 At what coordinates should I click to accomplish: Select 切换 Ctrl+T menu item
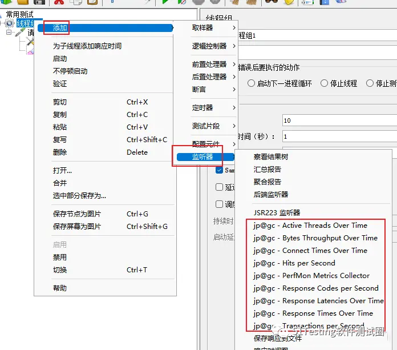click(106, 270)
